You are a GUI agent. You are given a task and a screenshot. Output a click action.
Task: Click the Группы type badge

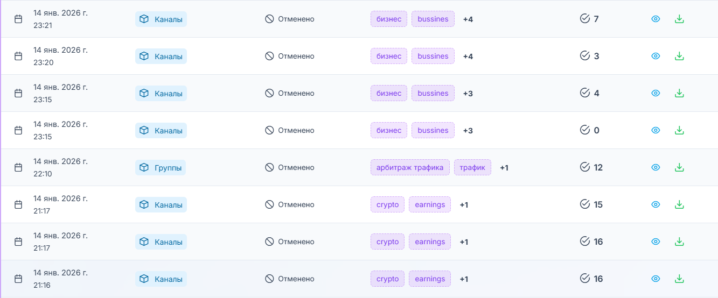click(x=161, y=167)
